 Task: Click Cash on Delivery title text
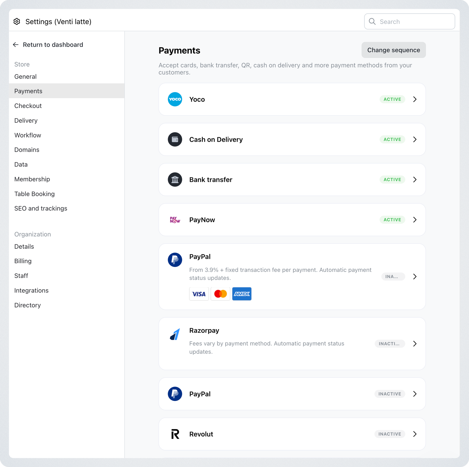(216, 140)
